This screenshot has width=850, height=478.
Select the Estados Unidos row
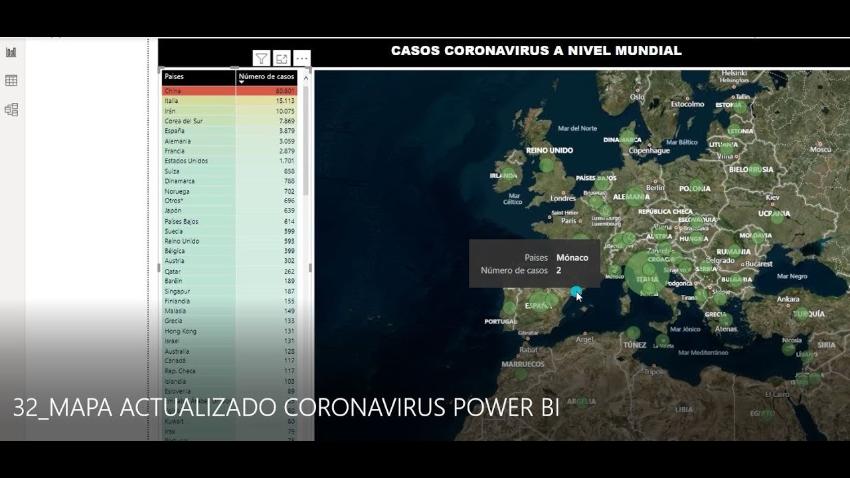point(230,161)
